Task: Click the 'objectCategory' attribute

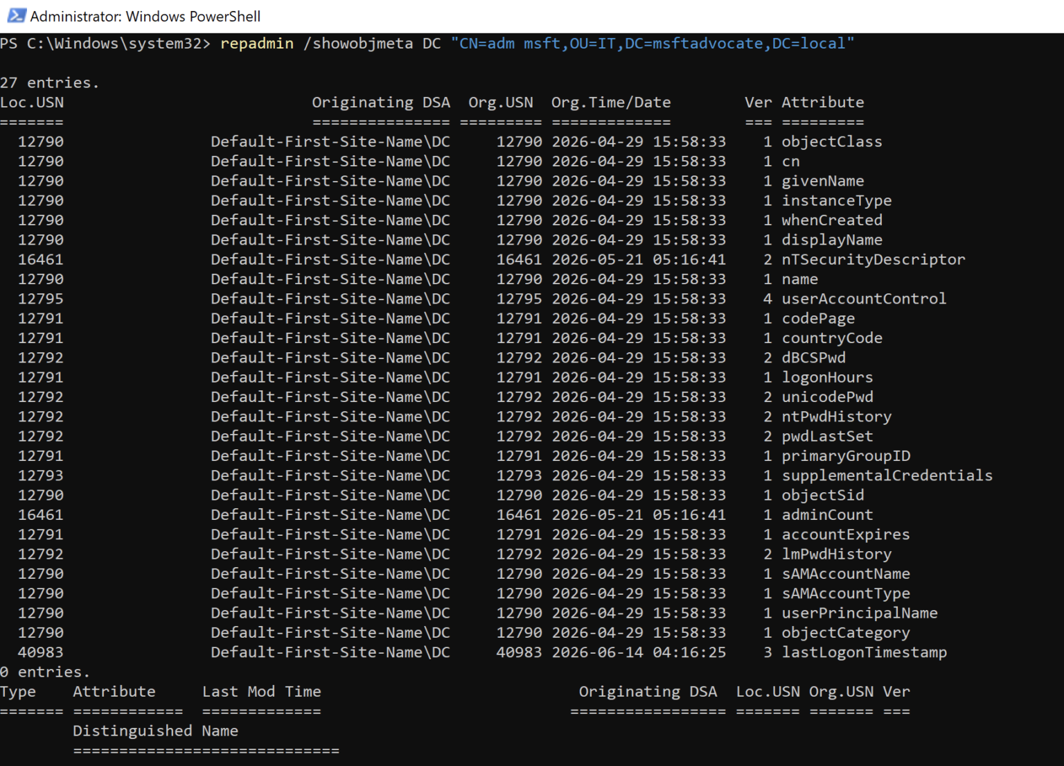Action: (846, 633)
